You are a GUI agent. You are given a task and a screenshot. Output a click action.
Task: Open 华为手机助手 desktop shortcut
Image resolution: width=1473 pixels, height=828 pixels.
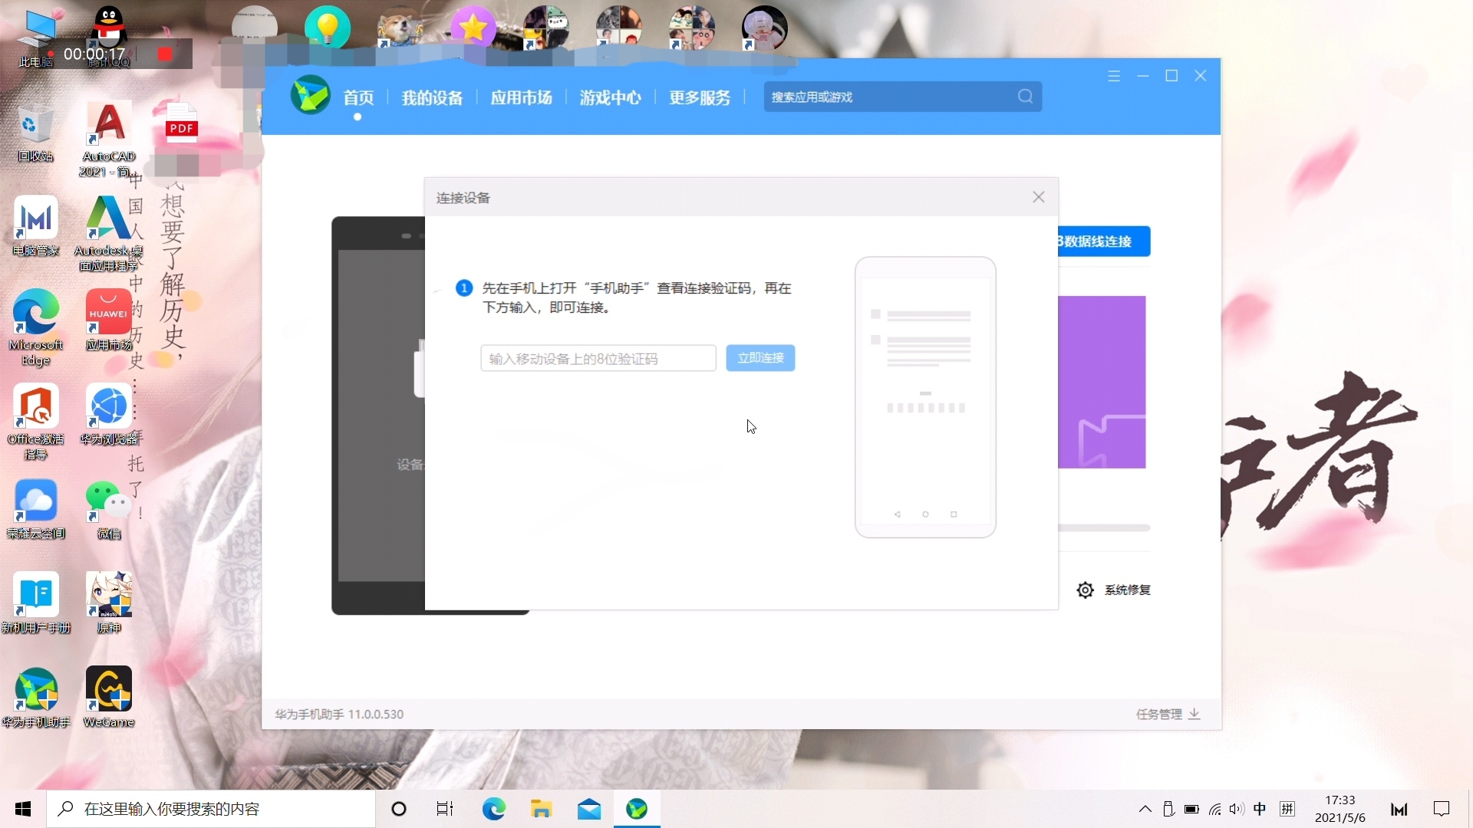click(36, 698)
